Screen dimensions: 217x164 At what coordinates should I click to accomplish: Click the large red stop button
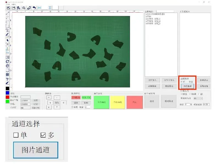point(135,102)
